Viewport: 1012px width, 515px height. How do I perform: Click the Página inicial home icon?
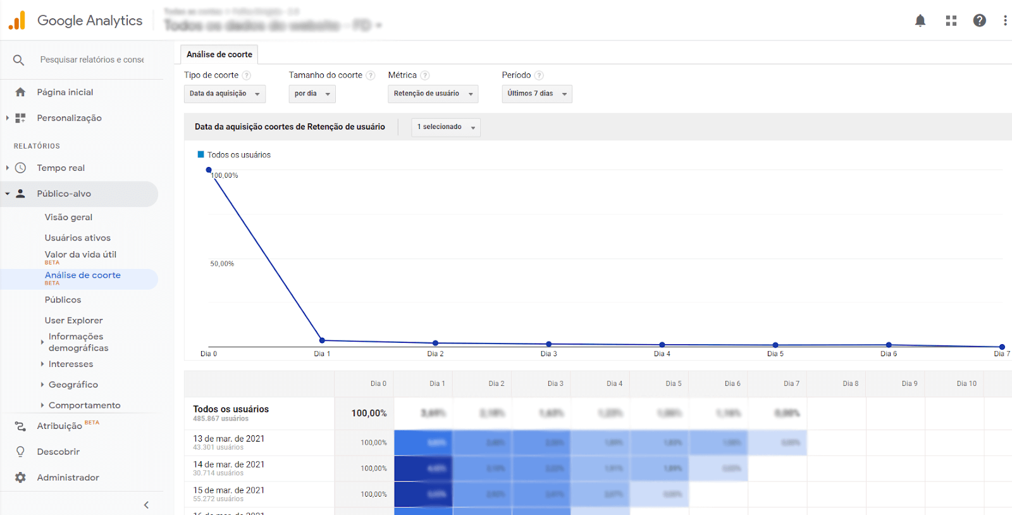point(20,92)
